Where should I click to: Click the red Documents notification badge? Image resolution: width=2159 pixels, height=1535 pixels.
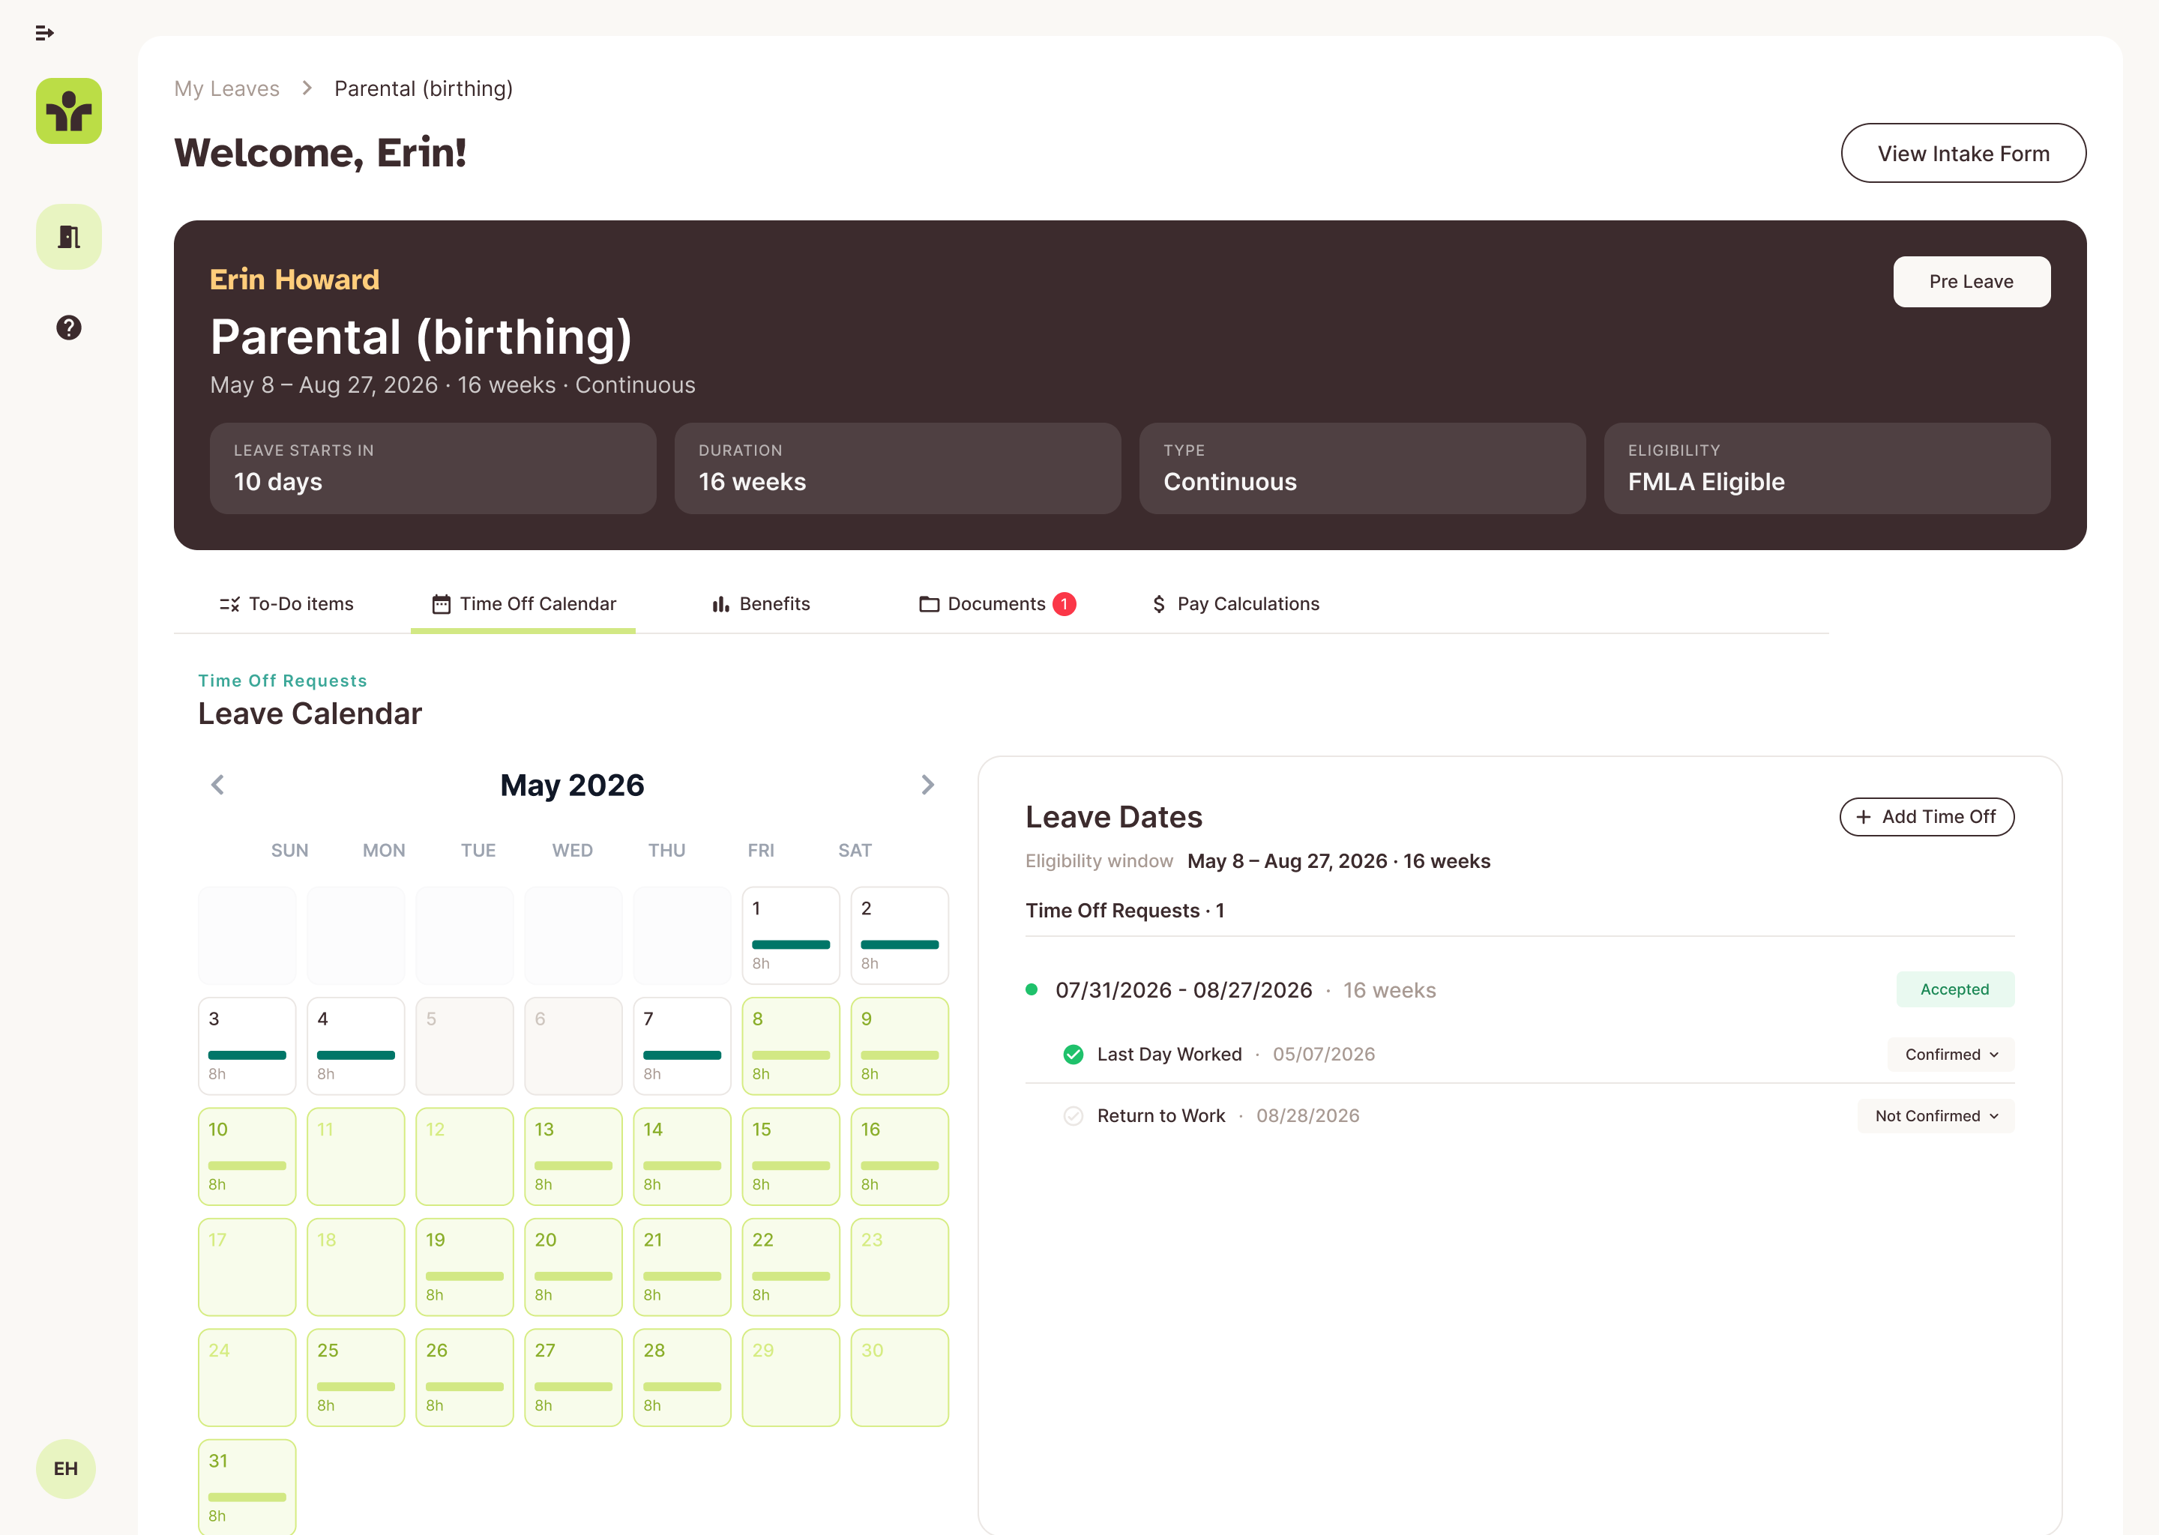click(1065, 604)
